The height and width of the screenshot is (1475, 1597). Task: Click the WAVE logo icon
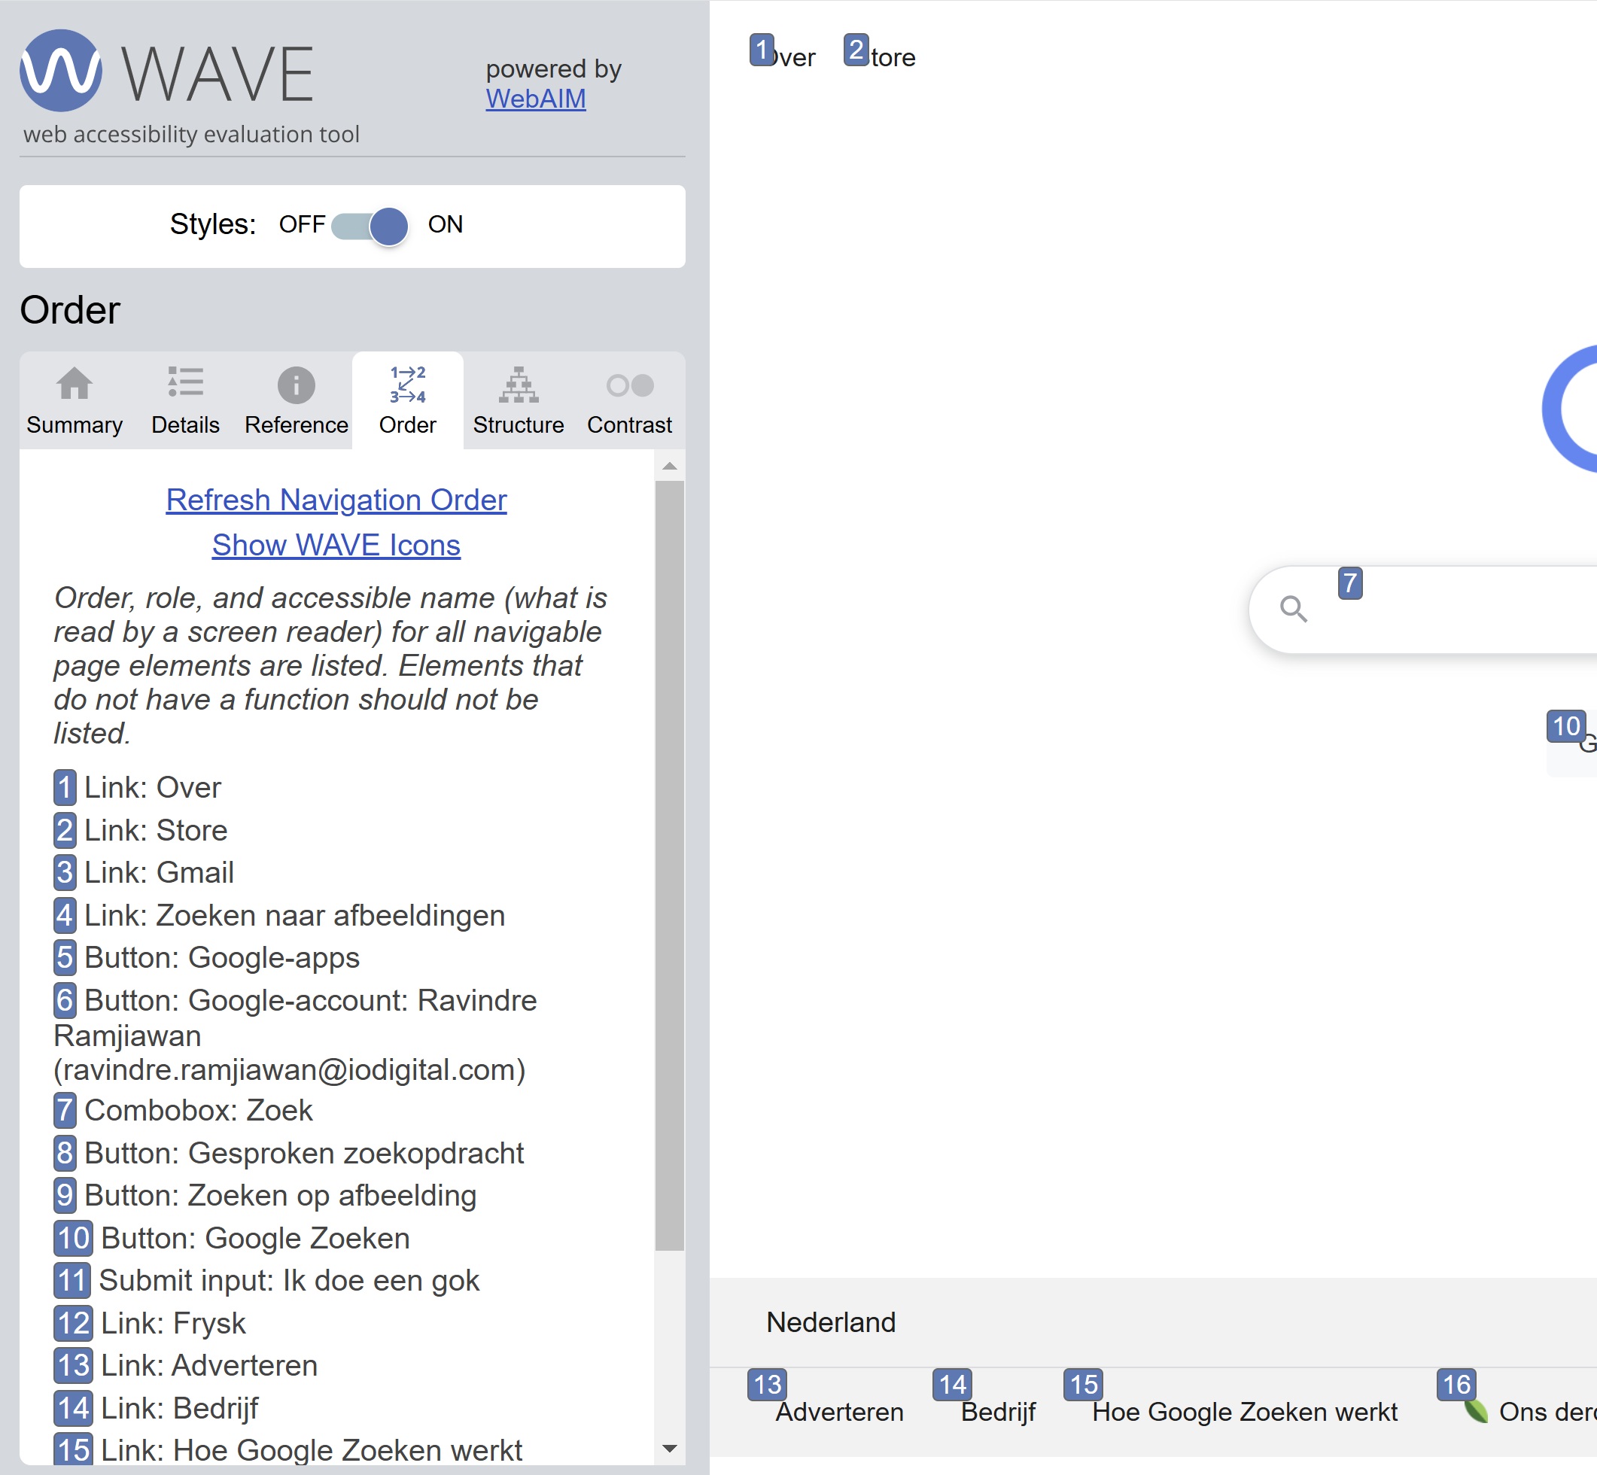coord(61,70)
